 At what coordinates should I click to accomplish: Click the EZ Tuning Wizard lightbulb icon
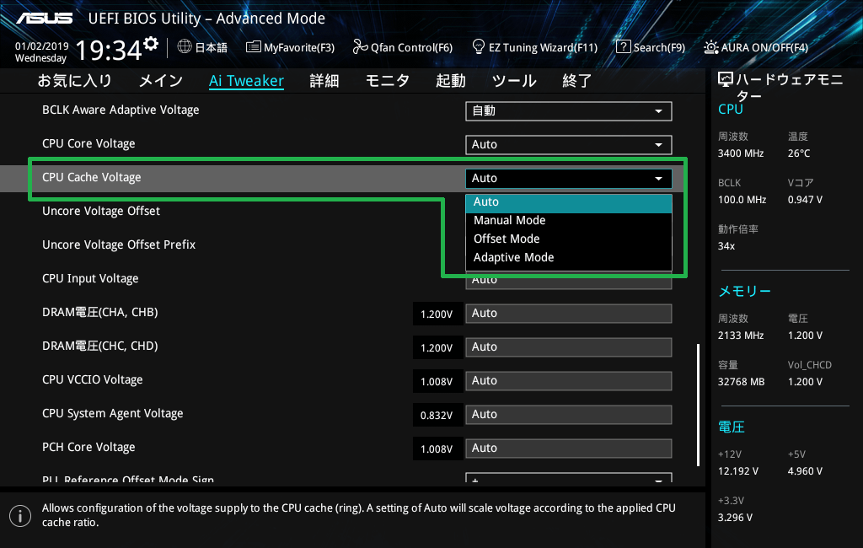point(479,47)
